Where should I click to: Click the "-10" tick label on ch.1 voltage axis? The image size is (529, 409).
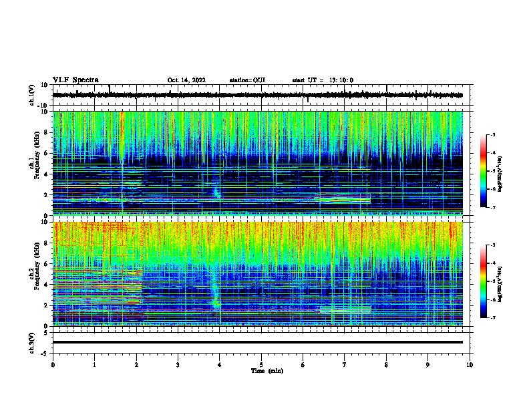pyautogui.click(x=43, y=106)
